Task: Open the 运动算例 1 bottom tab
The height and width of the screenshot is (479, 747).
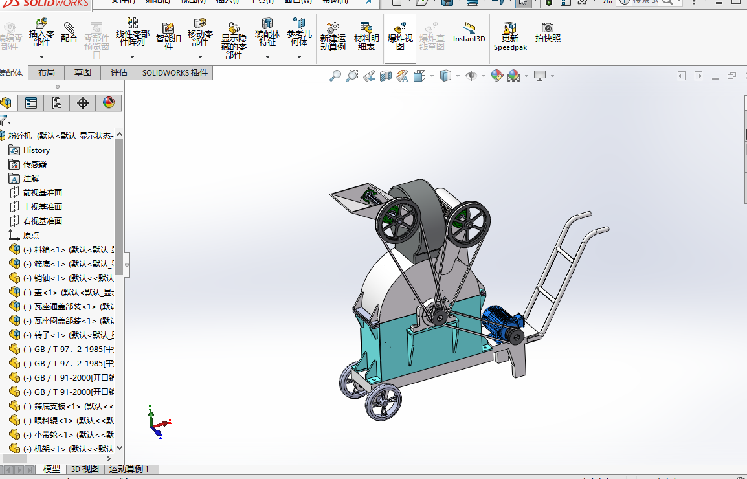Action: tap(129, 469)
